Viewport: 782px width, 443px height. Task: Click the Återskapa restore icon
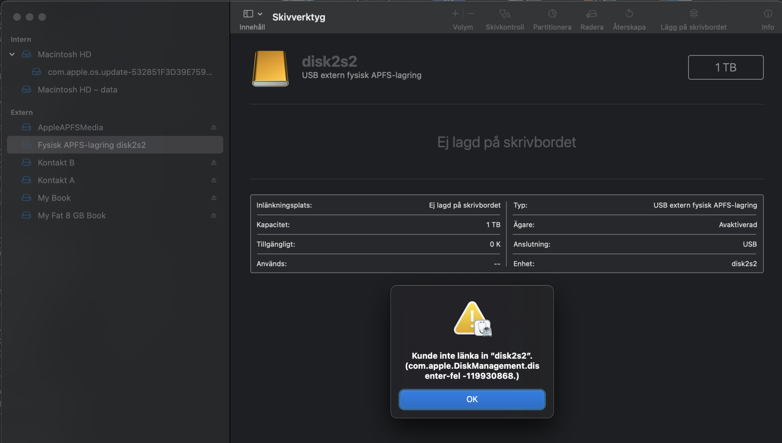pos(629,14)
